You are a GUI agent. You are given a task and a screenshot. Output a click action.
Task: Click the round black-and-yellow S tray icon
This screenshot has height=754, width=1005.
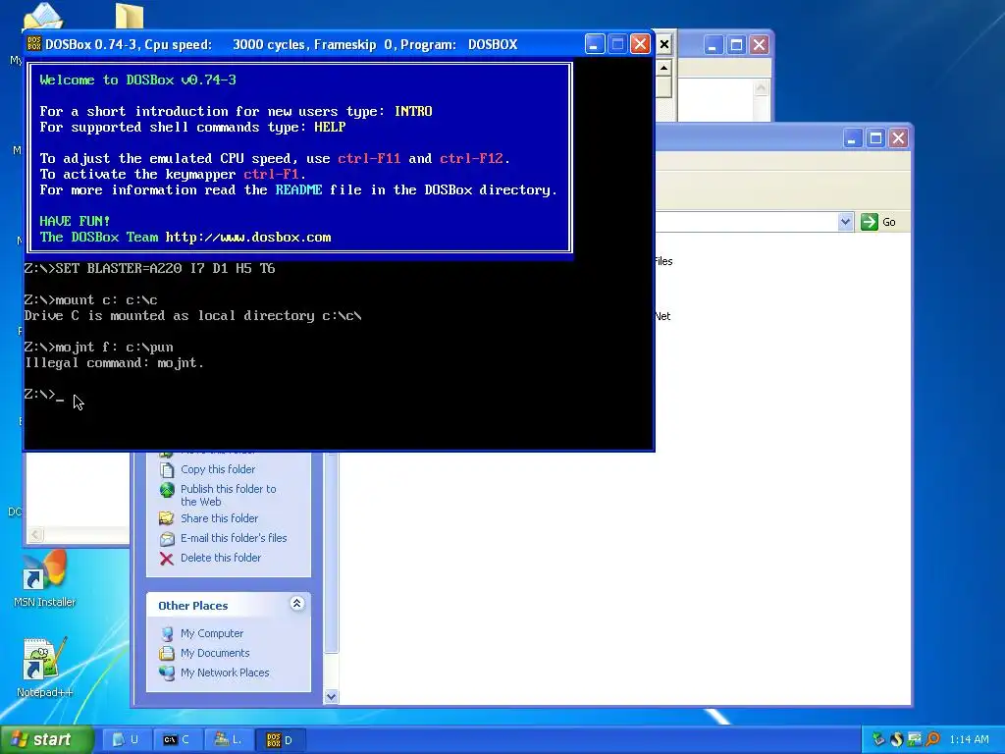point(896,740)
